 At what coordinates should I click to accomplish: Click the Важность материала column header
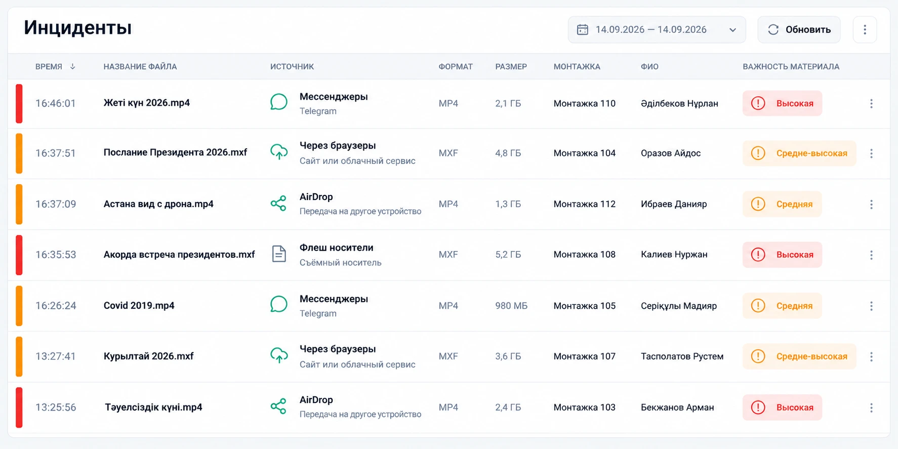(x=791, y=66)
